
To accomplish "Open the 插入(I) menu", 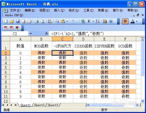I will (x=59, y=10).
